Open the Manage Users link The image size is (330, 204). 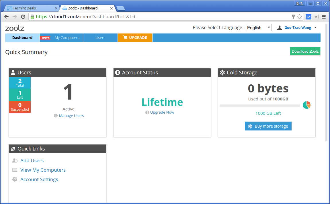(71, 116)
